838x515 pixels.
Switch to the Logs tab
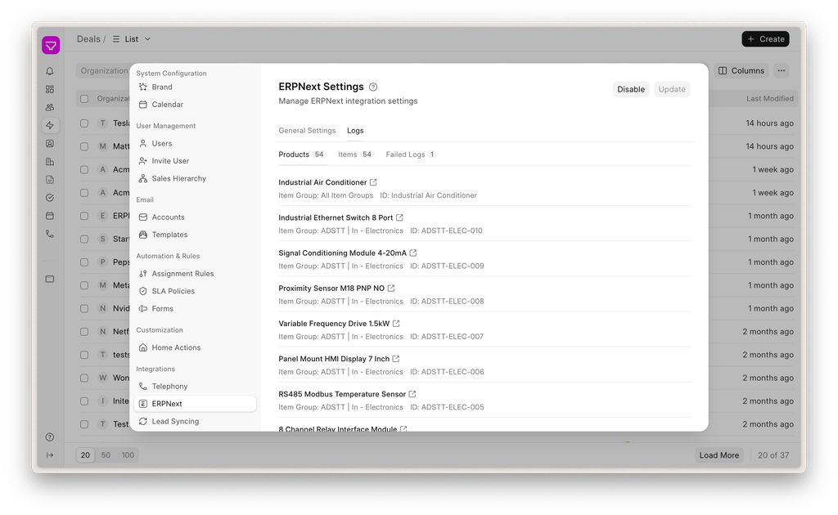(355, 130)
